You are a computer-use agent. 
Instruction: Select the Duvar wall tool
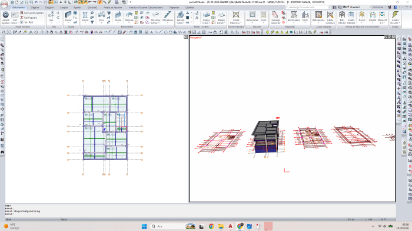click(x=68, y=17)
